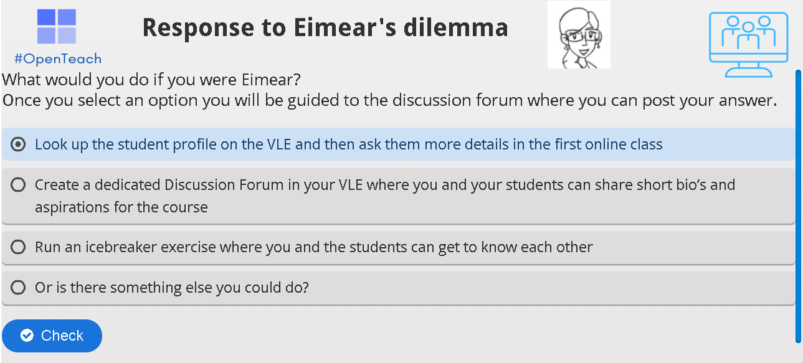Click the 'Look up the student profile' option text
The width and height of the screenshot is (803, 363).
point(348,144)
